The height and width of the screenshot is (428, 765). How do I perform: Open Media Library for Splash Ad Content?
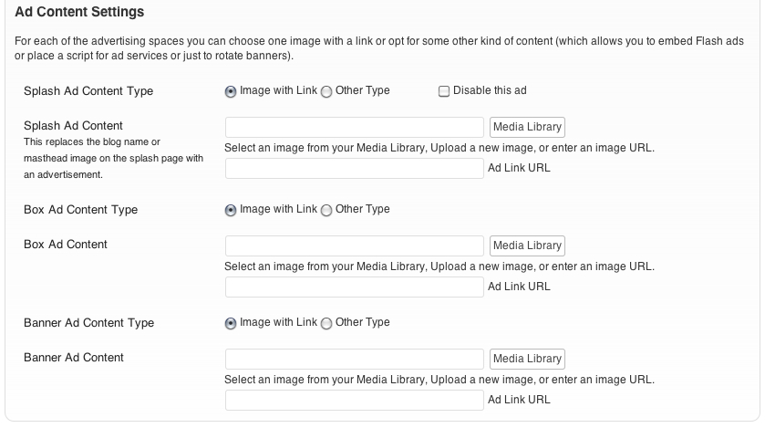pos(527,127)
